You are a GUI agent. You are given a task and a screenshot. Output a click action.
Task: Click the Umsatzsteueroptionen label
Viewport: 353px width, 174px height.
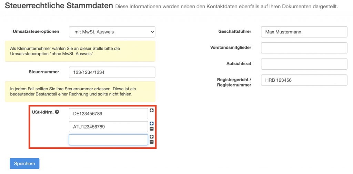pyautogui.click(x=36, y=31)
